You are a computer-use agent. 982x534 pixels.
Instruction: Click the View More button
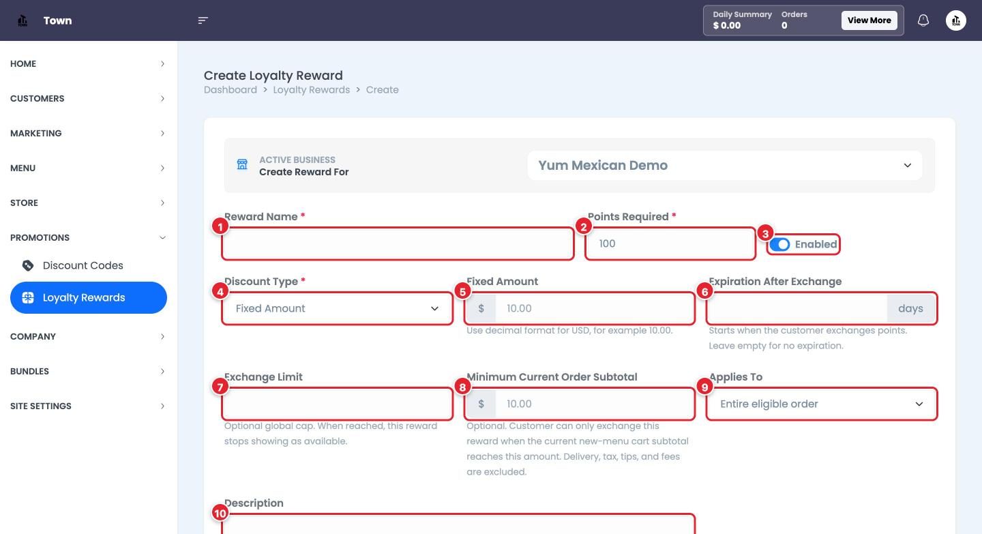(869, 20)
